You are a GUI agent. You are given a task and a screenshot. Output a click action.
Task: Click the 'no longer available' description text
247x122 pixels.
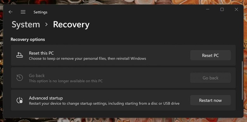pyautogui.click(x=66, y=81)
